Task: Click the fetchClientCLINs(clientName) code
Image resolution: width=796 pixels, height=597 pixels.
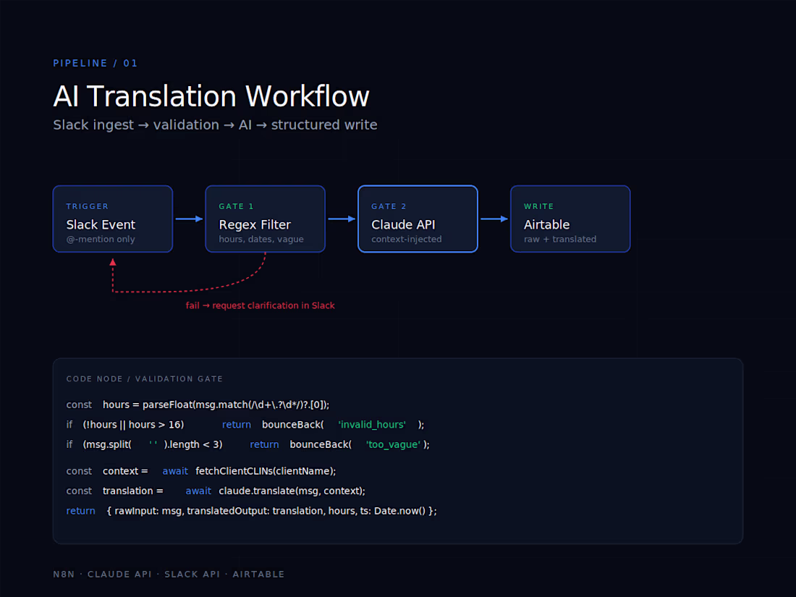Action: [x=266, y=471]
